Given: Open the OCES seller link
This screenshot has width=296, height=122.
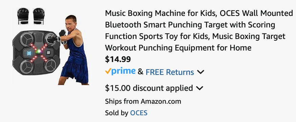Looking at the screenshot, I should tap(139, 113).
